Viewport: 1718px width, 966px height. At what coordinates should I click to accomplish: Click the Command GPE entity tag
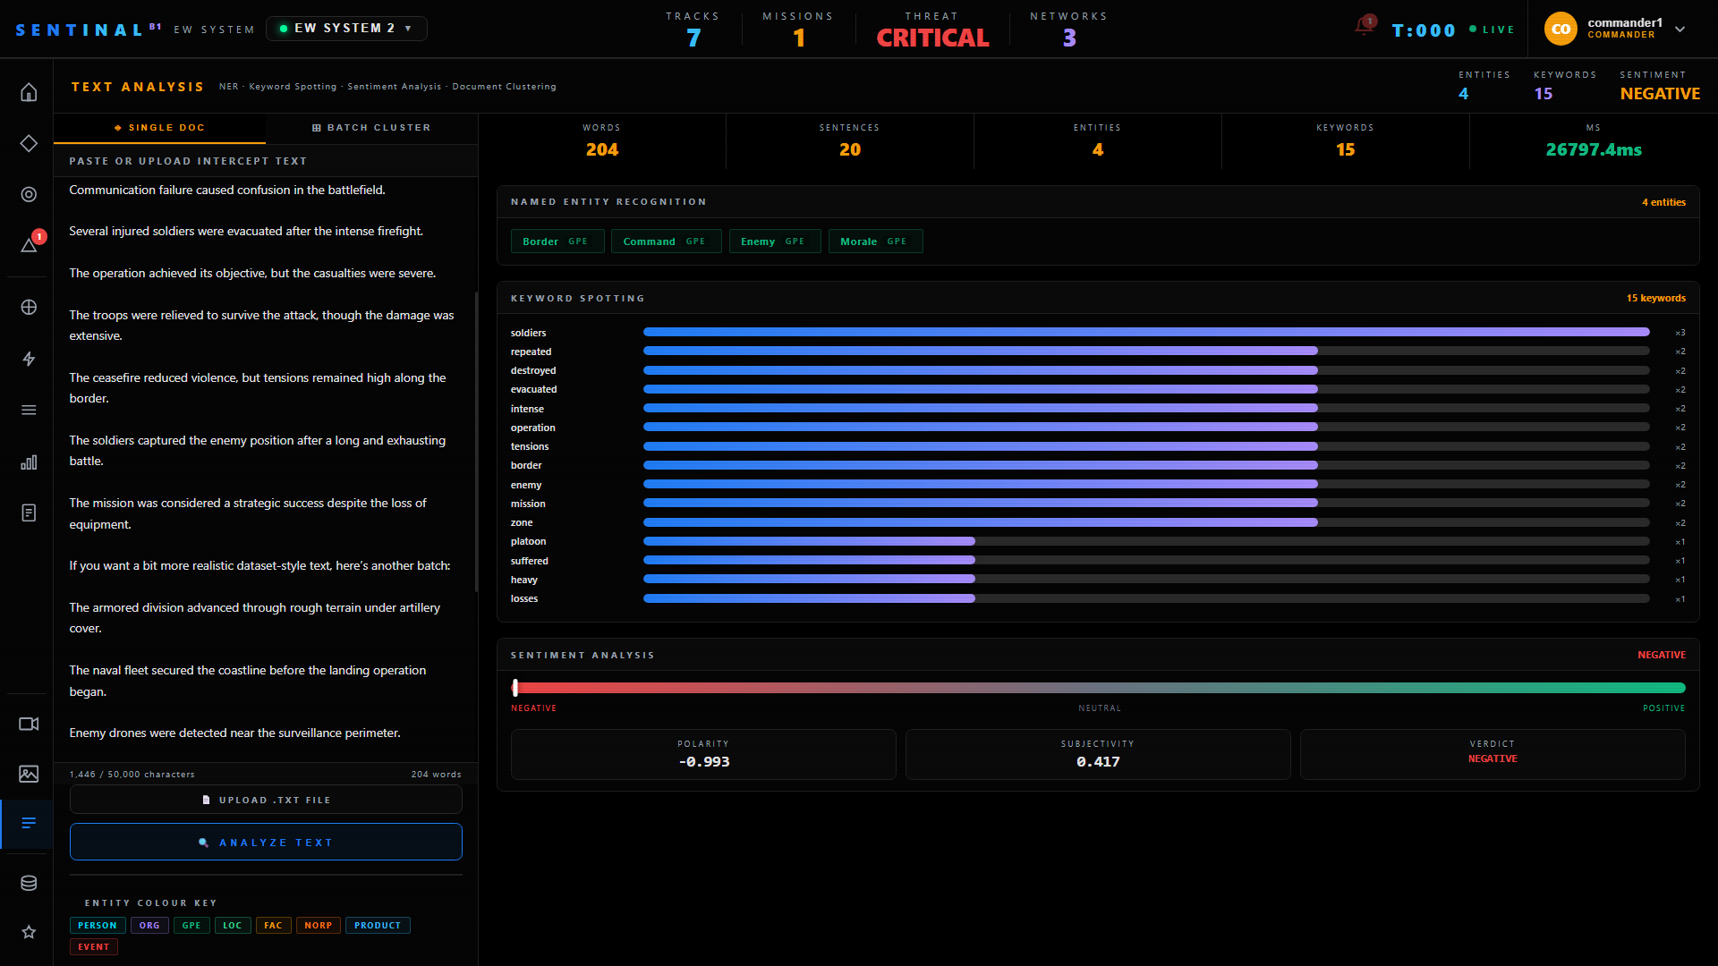666,241
